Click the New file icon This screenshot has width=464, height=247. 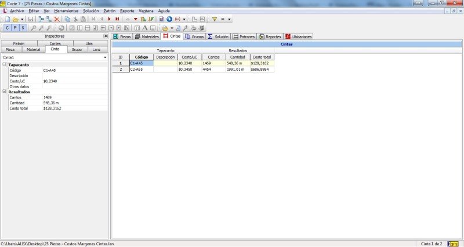pyautogui.click(x=6, y=19)
